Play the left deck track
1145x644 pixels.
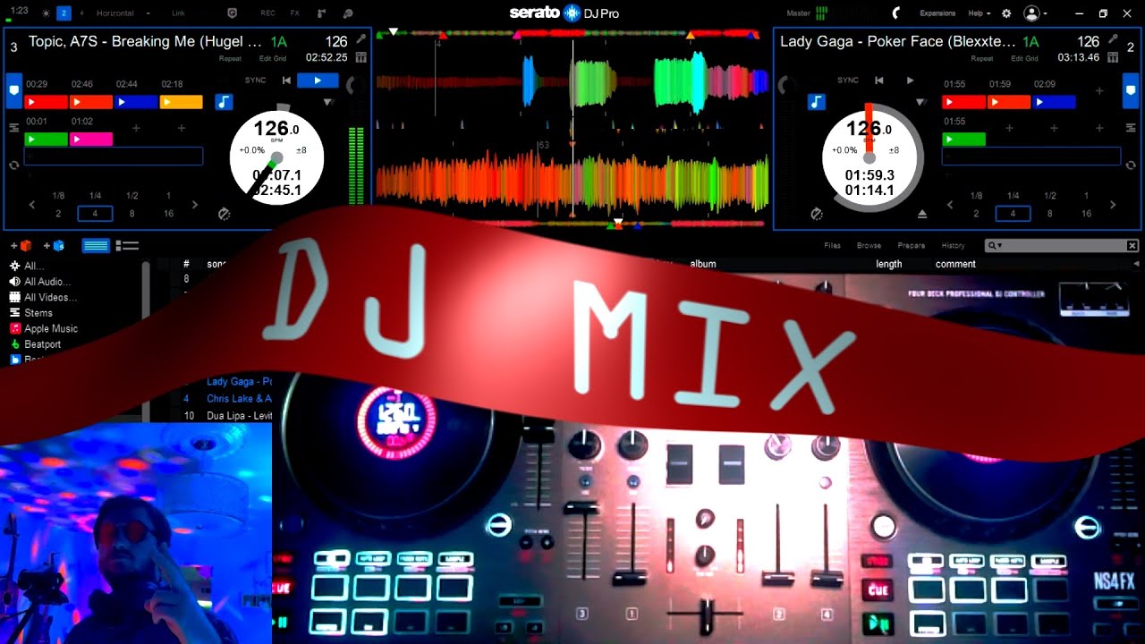click(x=318, y=80)
